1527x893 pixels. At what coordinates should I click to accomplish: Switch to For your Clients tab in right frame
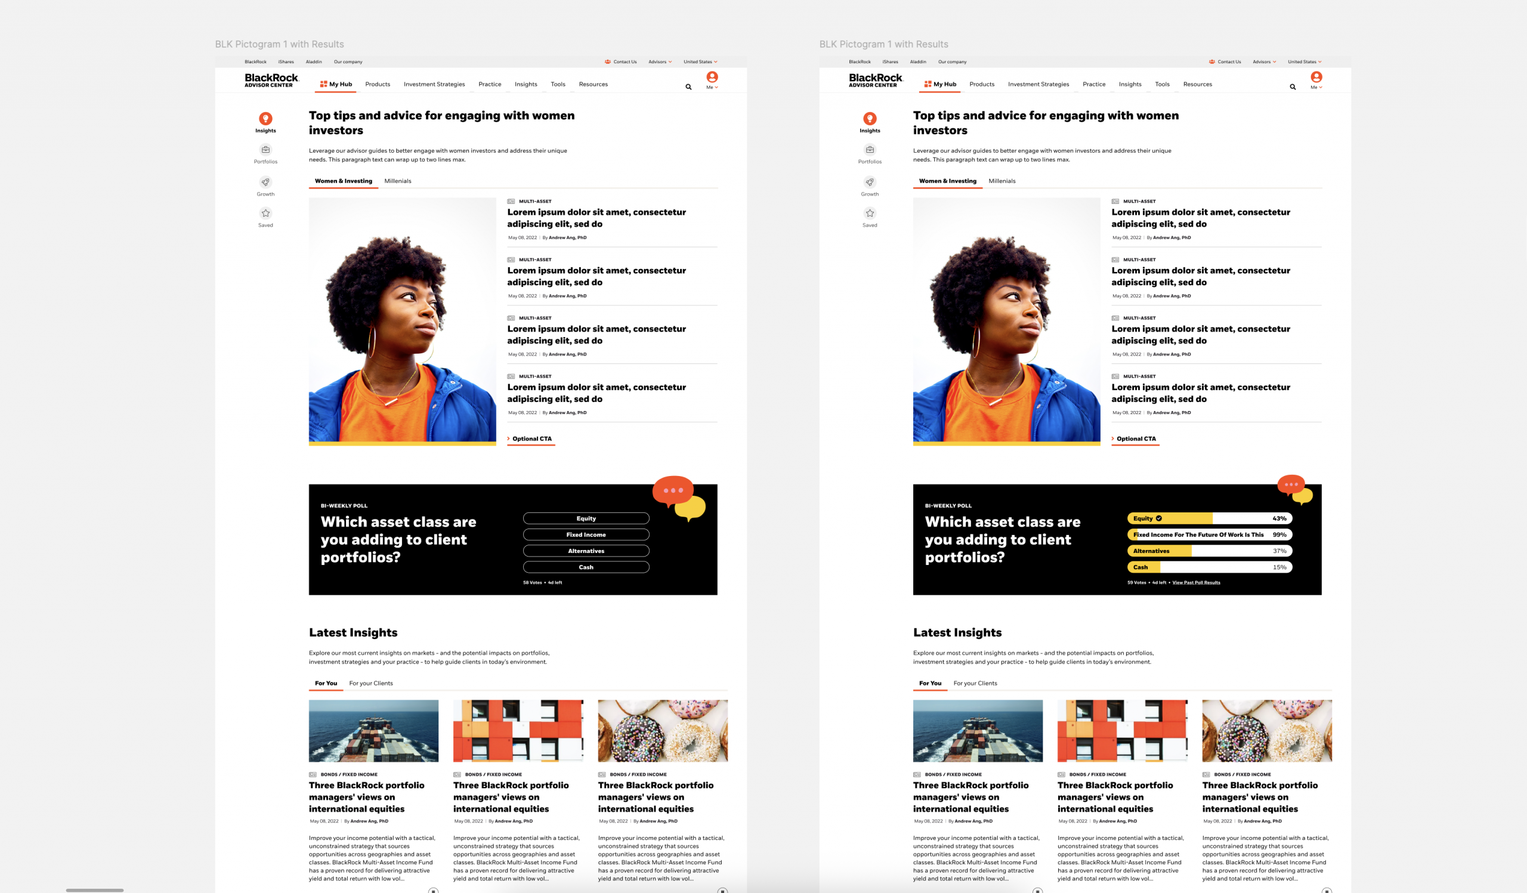(975, 684)
